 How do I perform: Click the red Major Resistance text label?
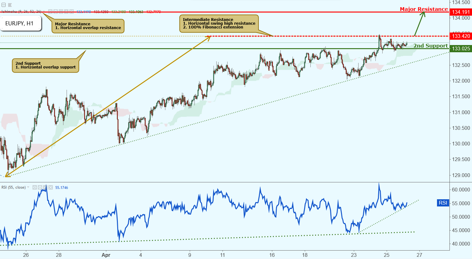pyautogui.click(x=424, y=9)
